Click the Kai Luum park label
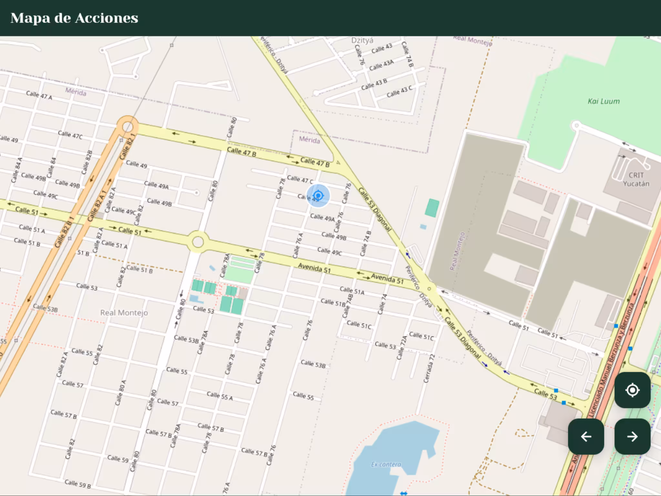 pyautogui.click(x=604, y=101)
